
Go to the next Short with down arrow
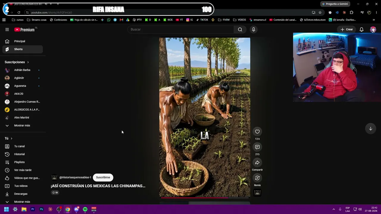click(371, 129)
